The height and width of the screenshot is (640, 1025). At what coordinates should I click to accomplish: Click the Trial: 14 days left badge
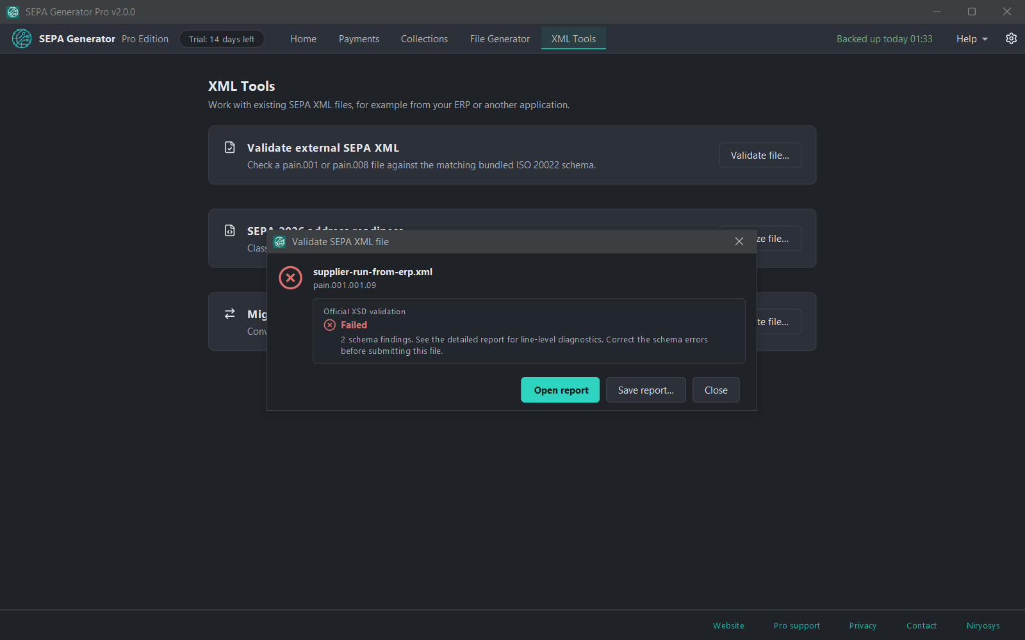[222, 39]
